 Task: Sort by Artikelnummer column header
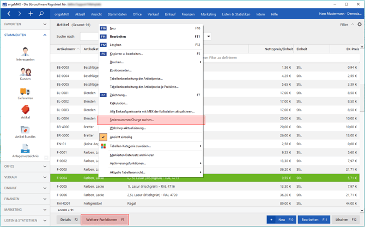65,49
